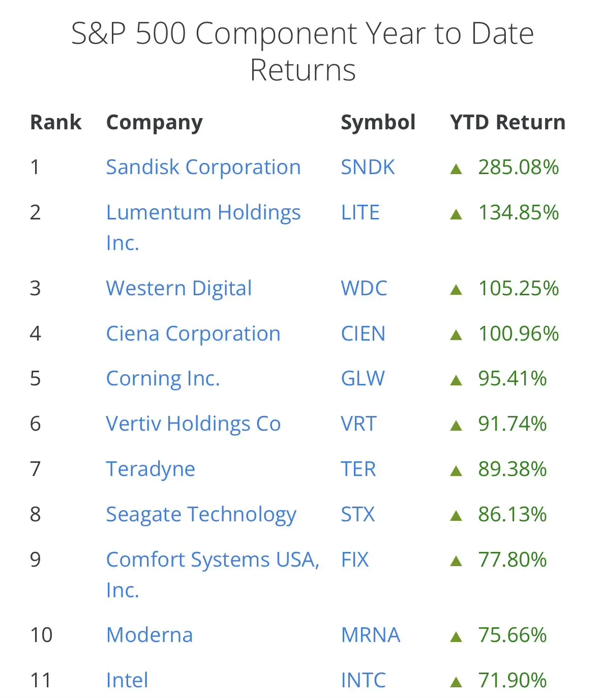Open Seagate Technology company page
602x698 pixels.
[201, 514]
